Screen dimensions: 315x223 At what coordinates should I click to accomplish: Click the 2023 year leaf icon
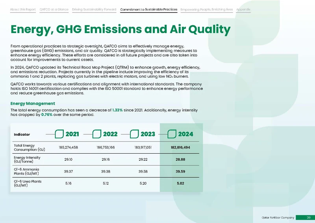(x=134, y=134)
